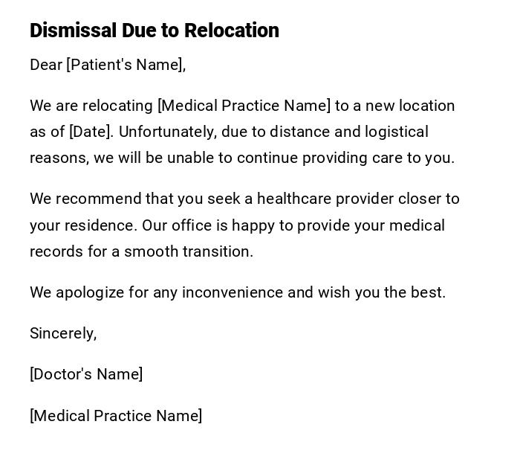This screenshot has height=462, width=520.
Task: Click the phrase "wish you the best"
Action: click(380, 292)
